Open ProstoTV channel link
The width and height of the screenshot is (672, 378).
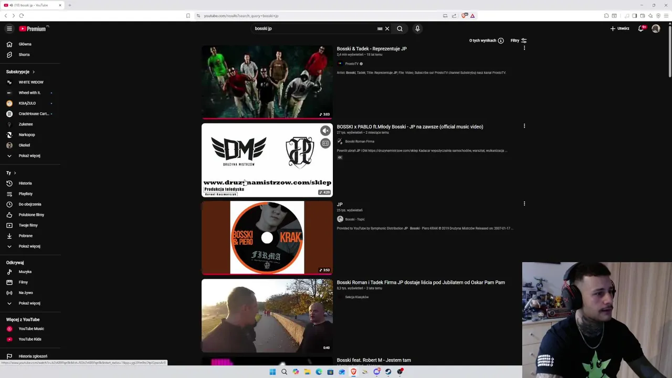tap(351, 64)
